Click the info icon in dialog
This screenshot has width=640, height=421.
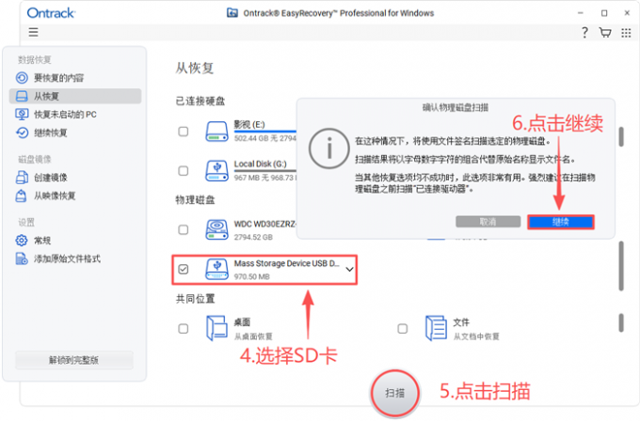329,148
